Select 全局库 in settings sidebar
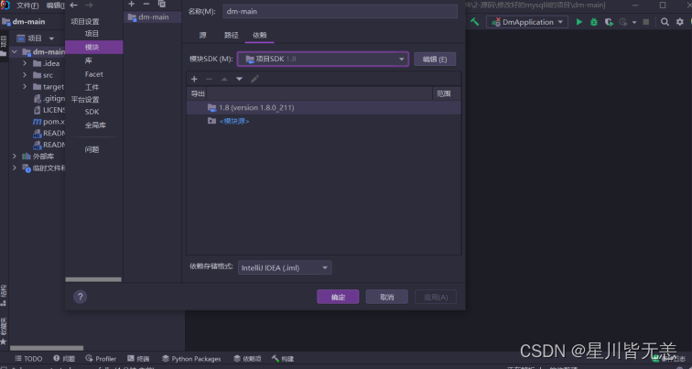The image size is (692, 369). [95, 125]
